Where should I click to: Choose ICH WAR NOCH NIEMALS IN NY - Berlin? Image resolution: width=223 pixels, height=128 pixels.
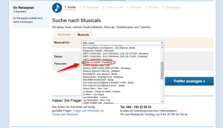(104, 85)
